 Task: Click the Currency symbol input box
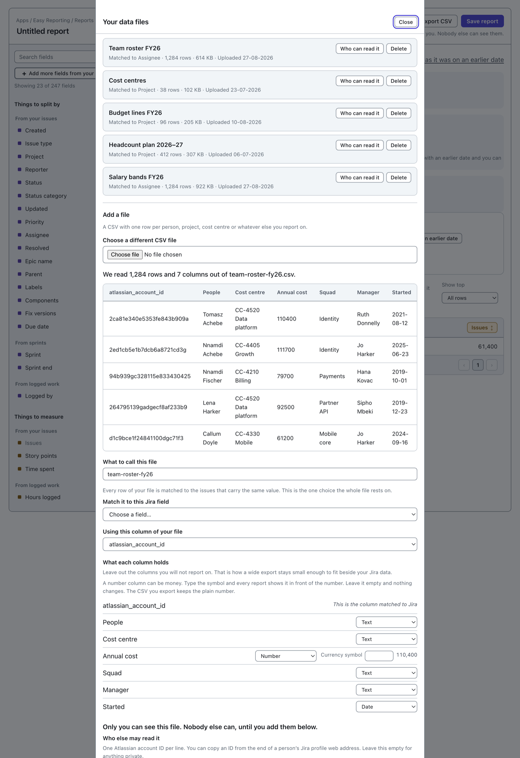point(379,656)
